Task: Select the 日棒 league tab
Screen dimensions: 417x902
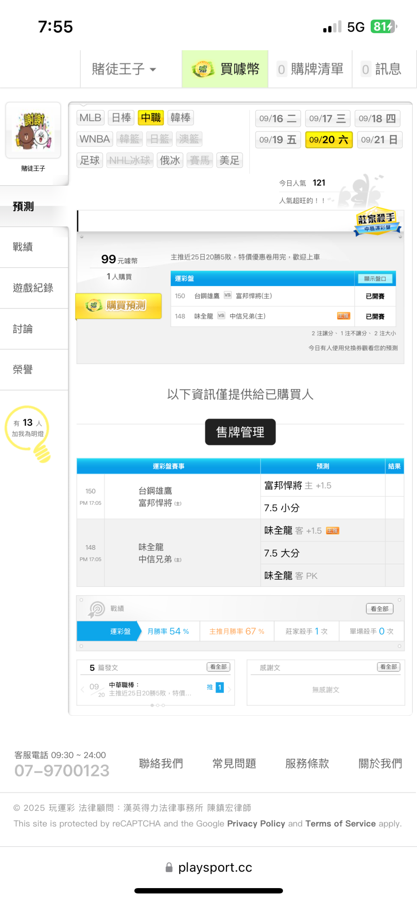Action: [121, 118]
